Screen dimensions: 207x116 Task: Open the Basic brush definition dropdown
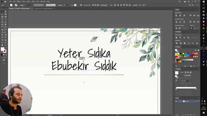[x=56, y=5]
